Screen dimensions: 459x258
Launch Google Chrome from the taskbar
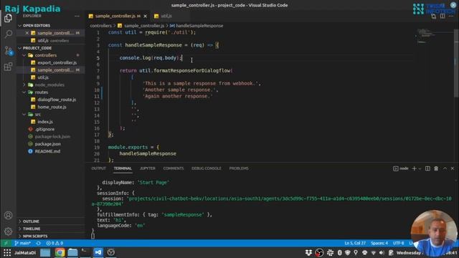[x=60, y=252]
